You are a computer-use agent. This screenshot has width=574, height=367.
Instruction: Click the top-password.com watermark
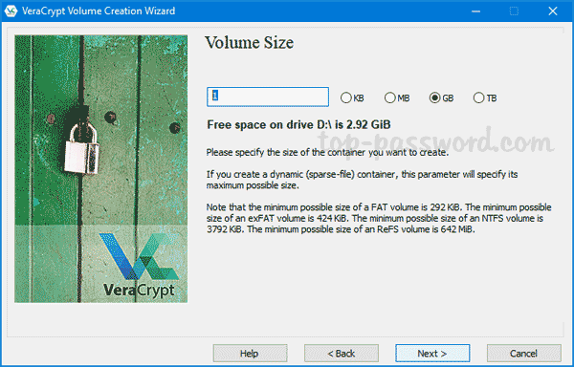tap(435, 140)
